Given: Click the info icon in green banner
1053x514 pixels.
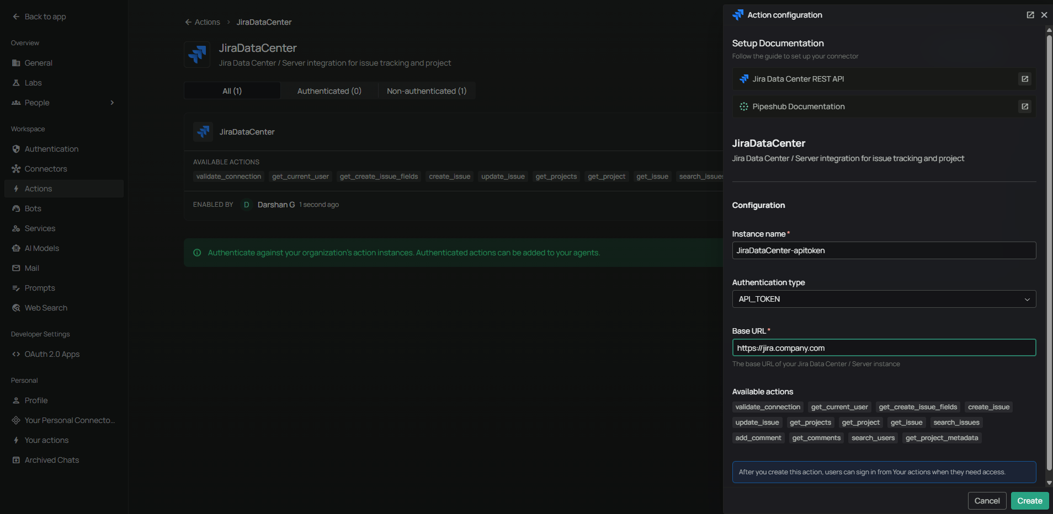Looking at the screenshot, I should coord(197,253).
